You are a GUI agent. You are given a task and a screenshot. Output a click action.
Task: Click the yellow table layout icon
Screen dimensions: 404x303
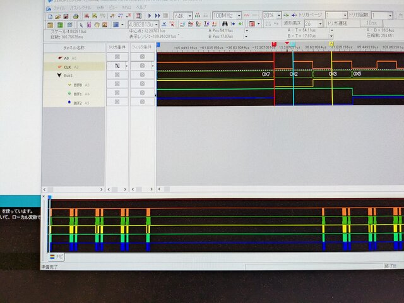tap(50, 25)
